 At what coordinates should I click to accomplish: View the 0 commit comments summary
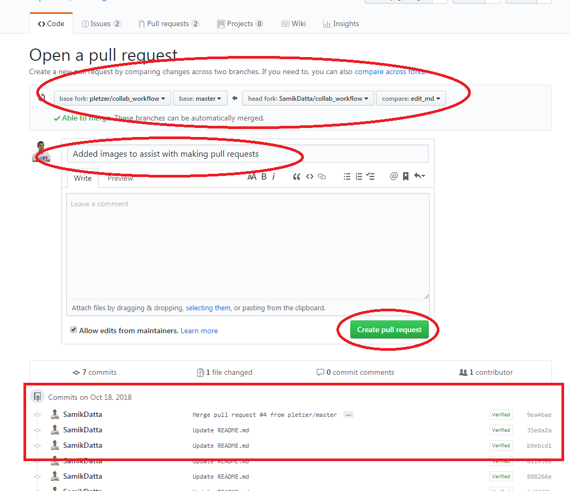click(356, 373)
